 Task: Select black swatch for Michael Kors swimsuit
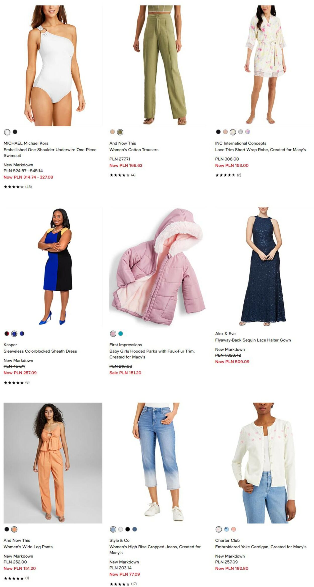[x=15, y=132]
